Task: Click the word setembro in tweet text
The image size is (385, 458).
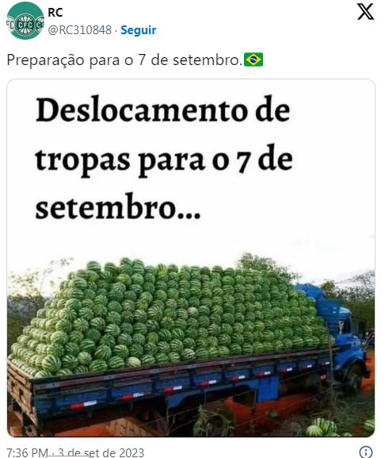Action: pos(206,60)
